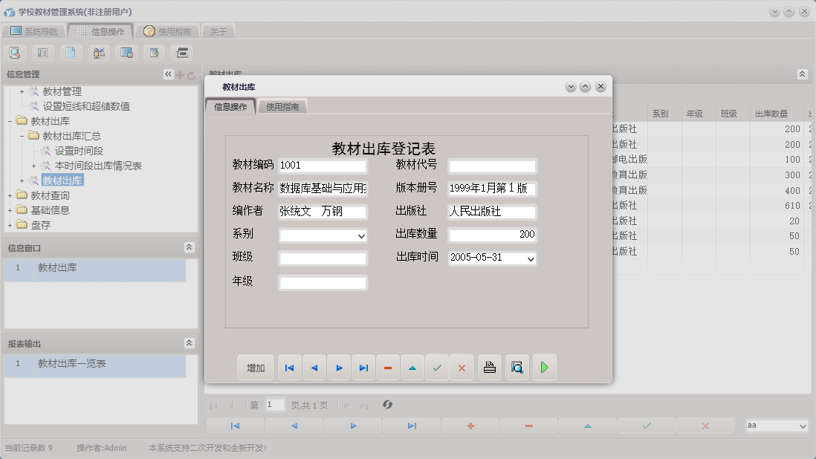Image resolution: width=816 pixels, height=459 pixels.
Task: Open print preview in the dialog toolbar
Action: (x=517, y=366)
